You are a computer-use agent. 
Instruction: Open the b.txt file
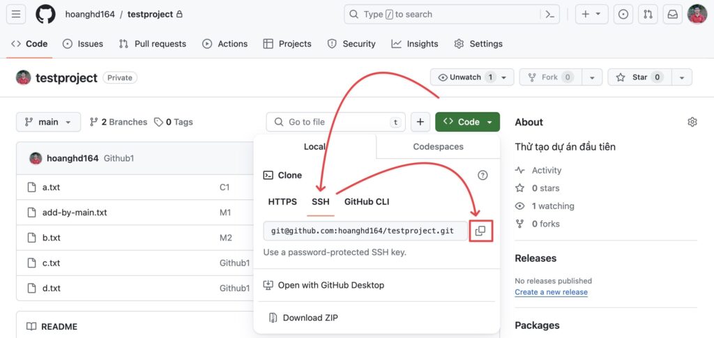[52, 238]
